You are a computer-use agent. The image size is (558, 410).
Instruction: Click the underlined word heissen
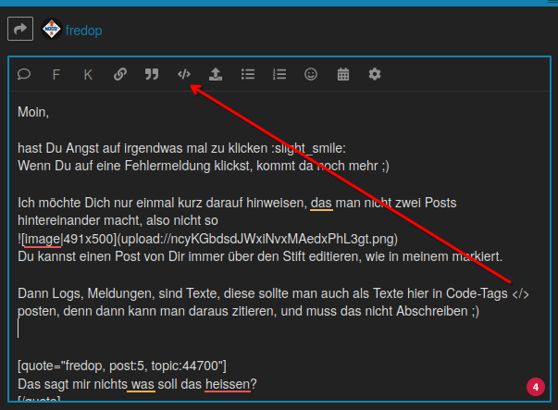coord(228,384)
